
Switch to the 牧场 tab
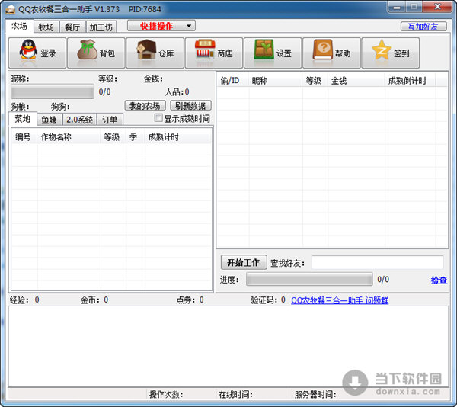click(x=46, y=27)
